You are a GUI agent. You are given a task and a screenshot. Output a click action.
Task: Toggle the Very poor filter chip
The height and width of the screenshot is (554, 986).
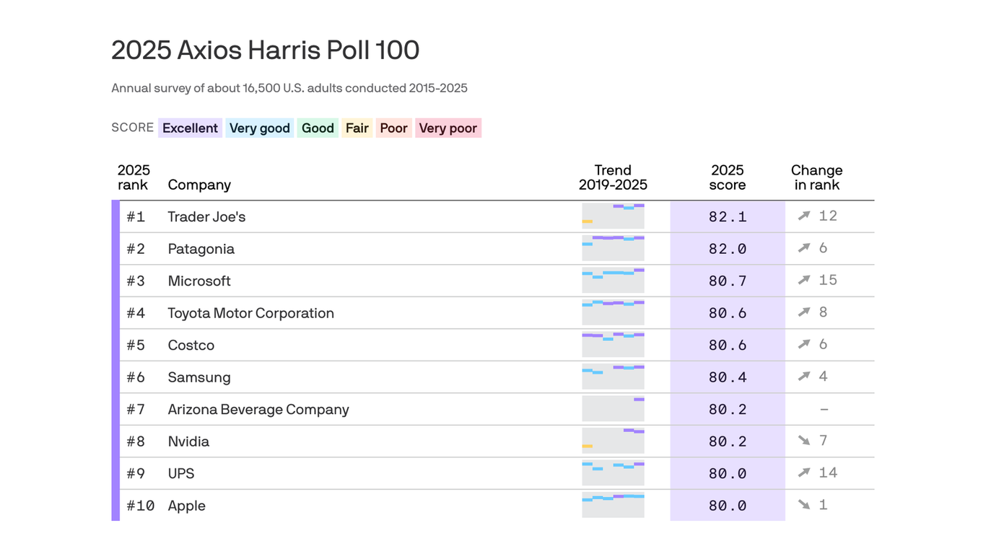click(448, 128)
